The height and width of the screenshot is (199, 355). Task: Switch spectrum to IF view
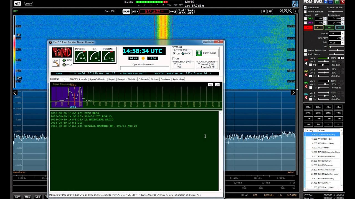(264, 11)
